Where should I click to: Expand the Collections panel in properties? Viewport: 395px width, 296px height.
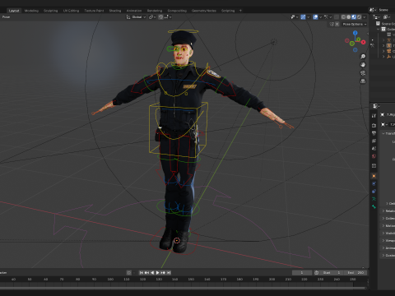coord(388,218)
